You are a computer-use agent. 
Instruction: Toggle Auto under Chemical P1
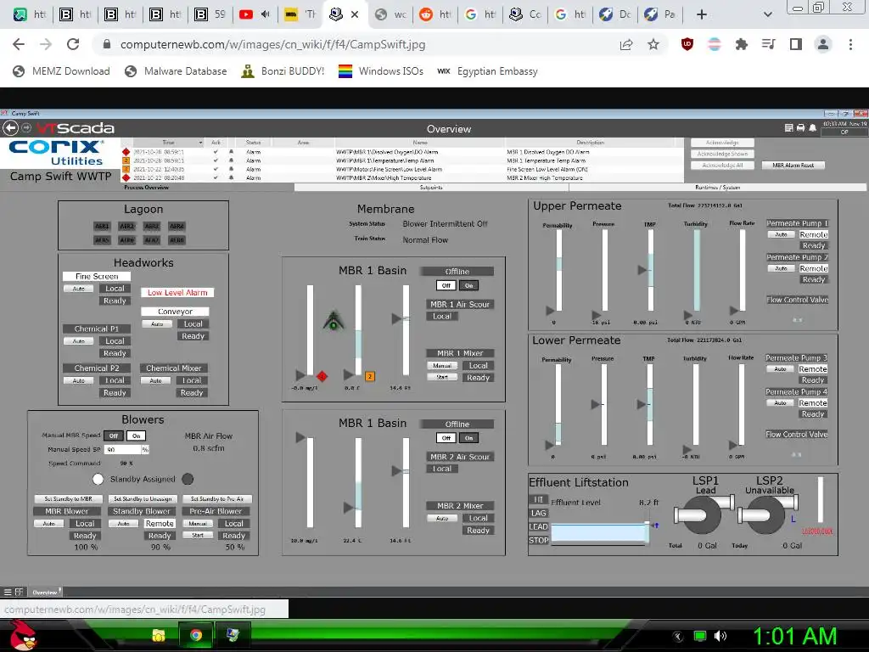click(79, 341)
